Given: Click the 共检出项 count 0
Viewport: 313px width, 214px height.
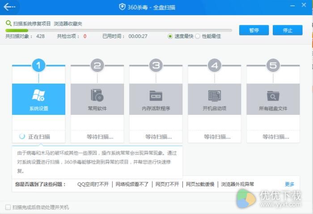Looking at the screenshot, I should [x=85, y=36].
